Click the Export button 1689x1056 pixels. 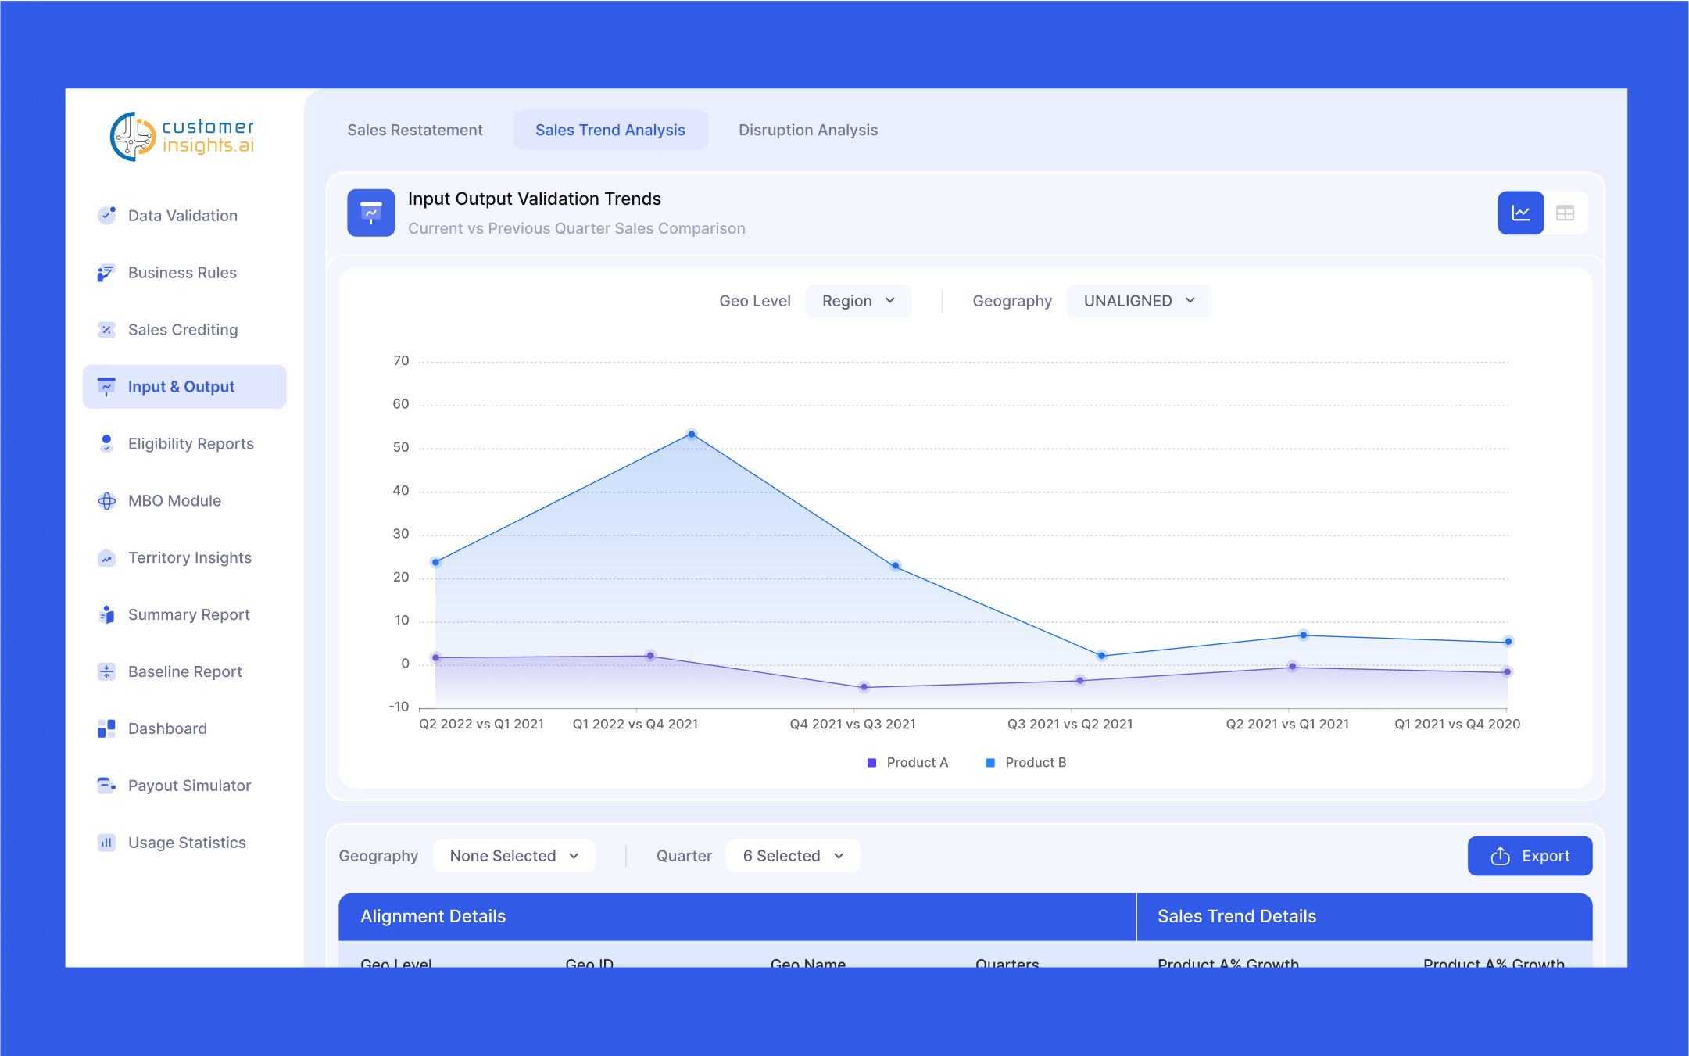(1530, 856)
